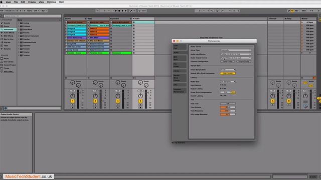Click the Output Config button
Image resolution: width=321 pixels, height=180 pixels.
244,61
